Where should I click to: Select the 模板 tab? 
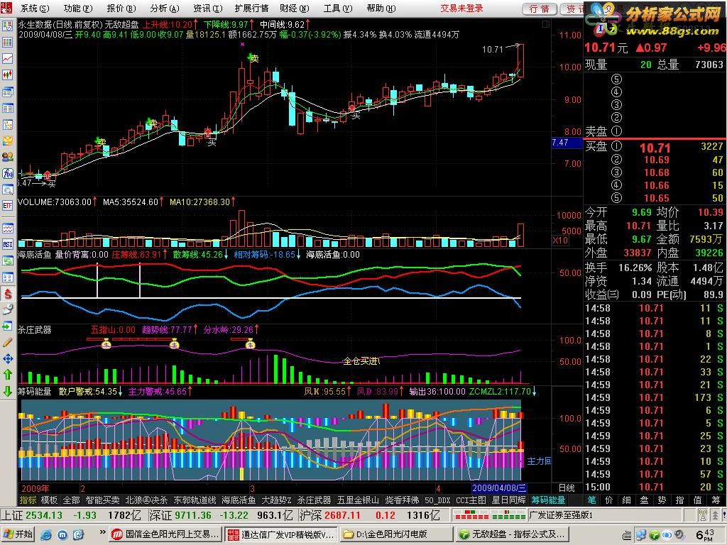pyautogui.click(x=49, y=500)
